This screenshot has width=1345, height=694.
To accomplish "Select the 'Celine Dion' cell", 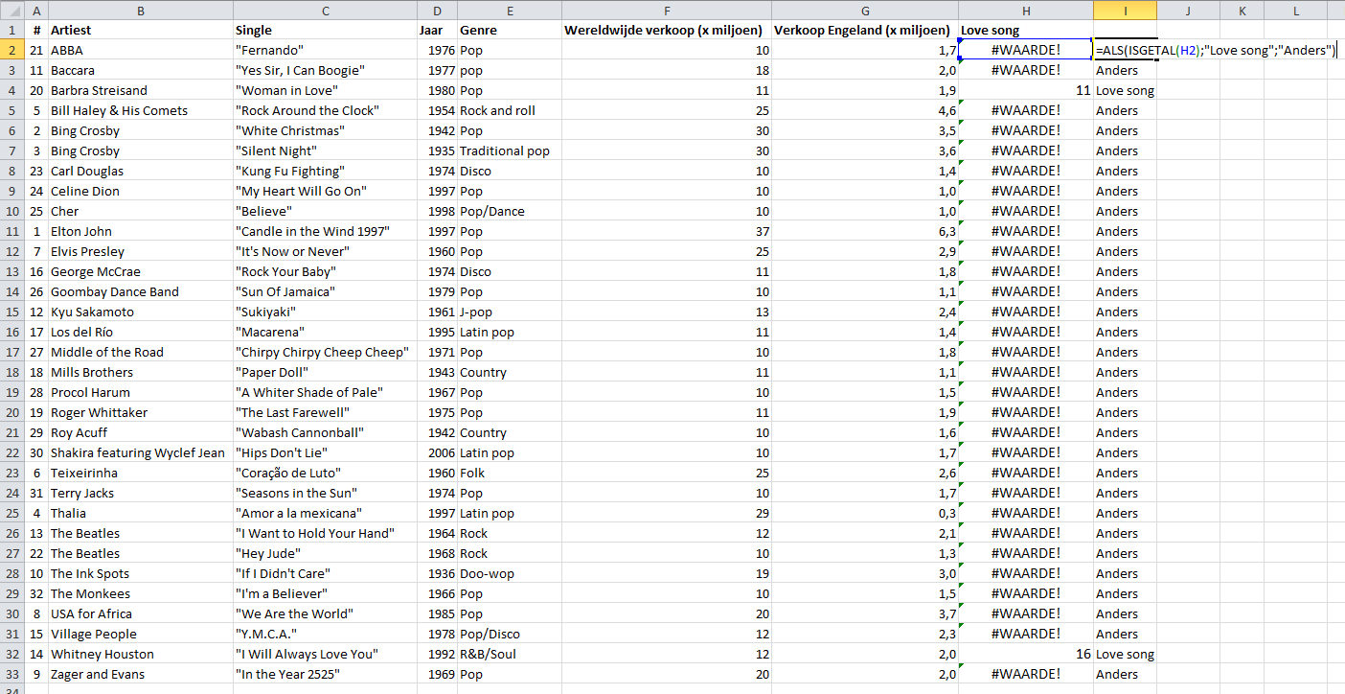I will point(140,191).
